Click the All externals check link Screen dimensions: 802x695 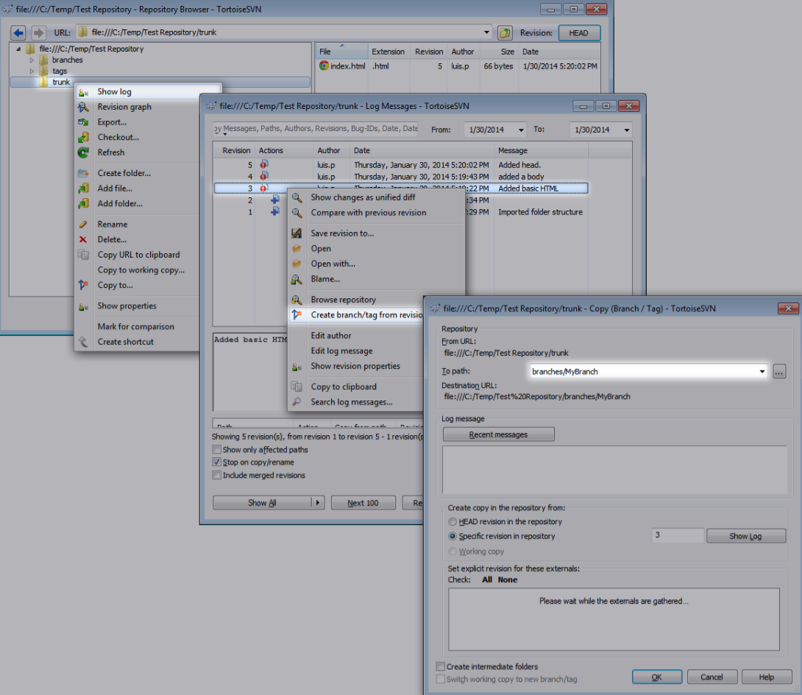(487, 580)
